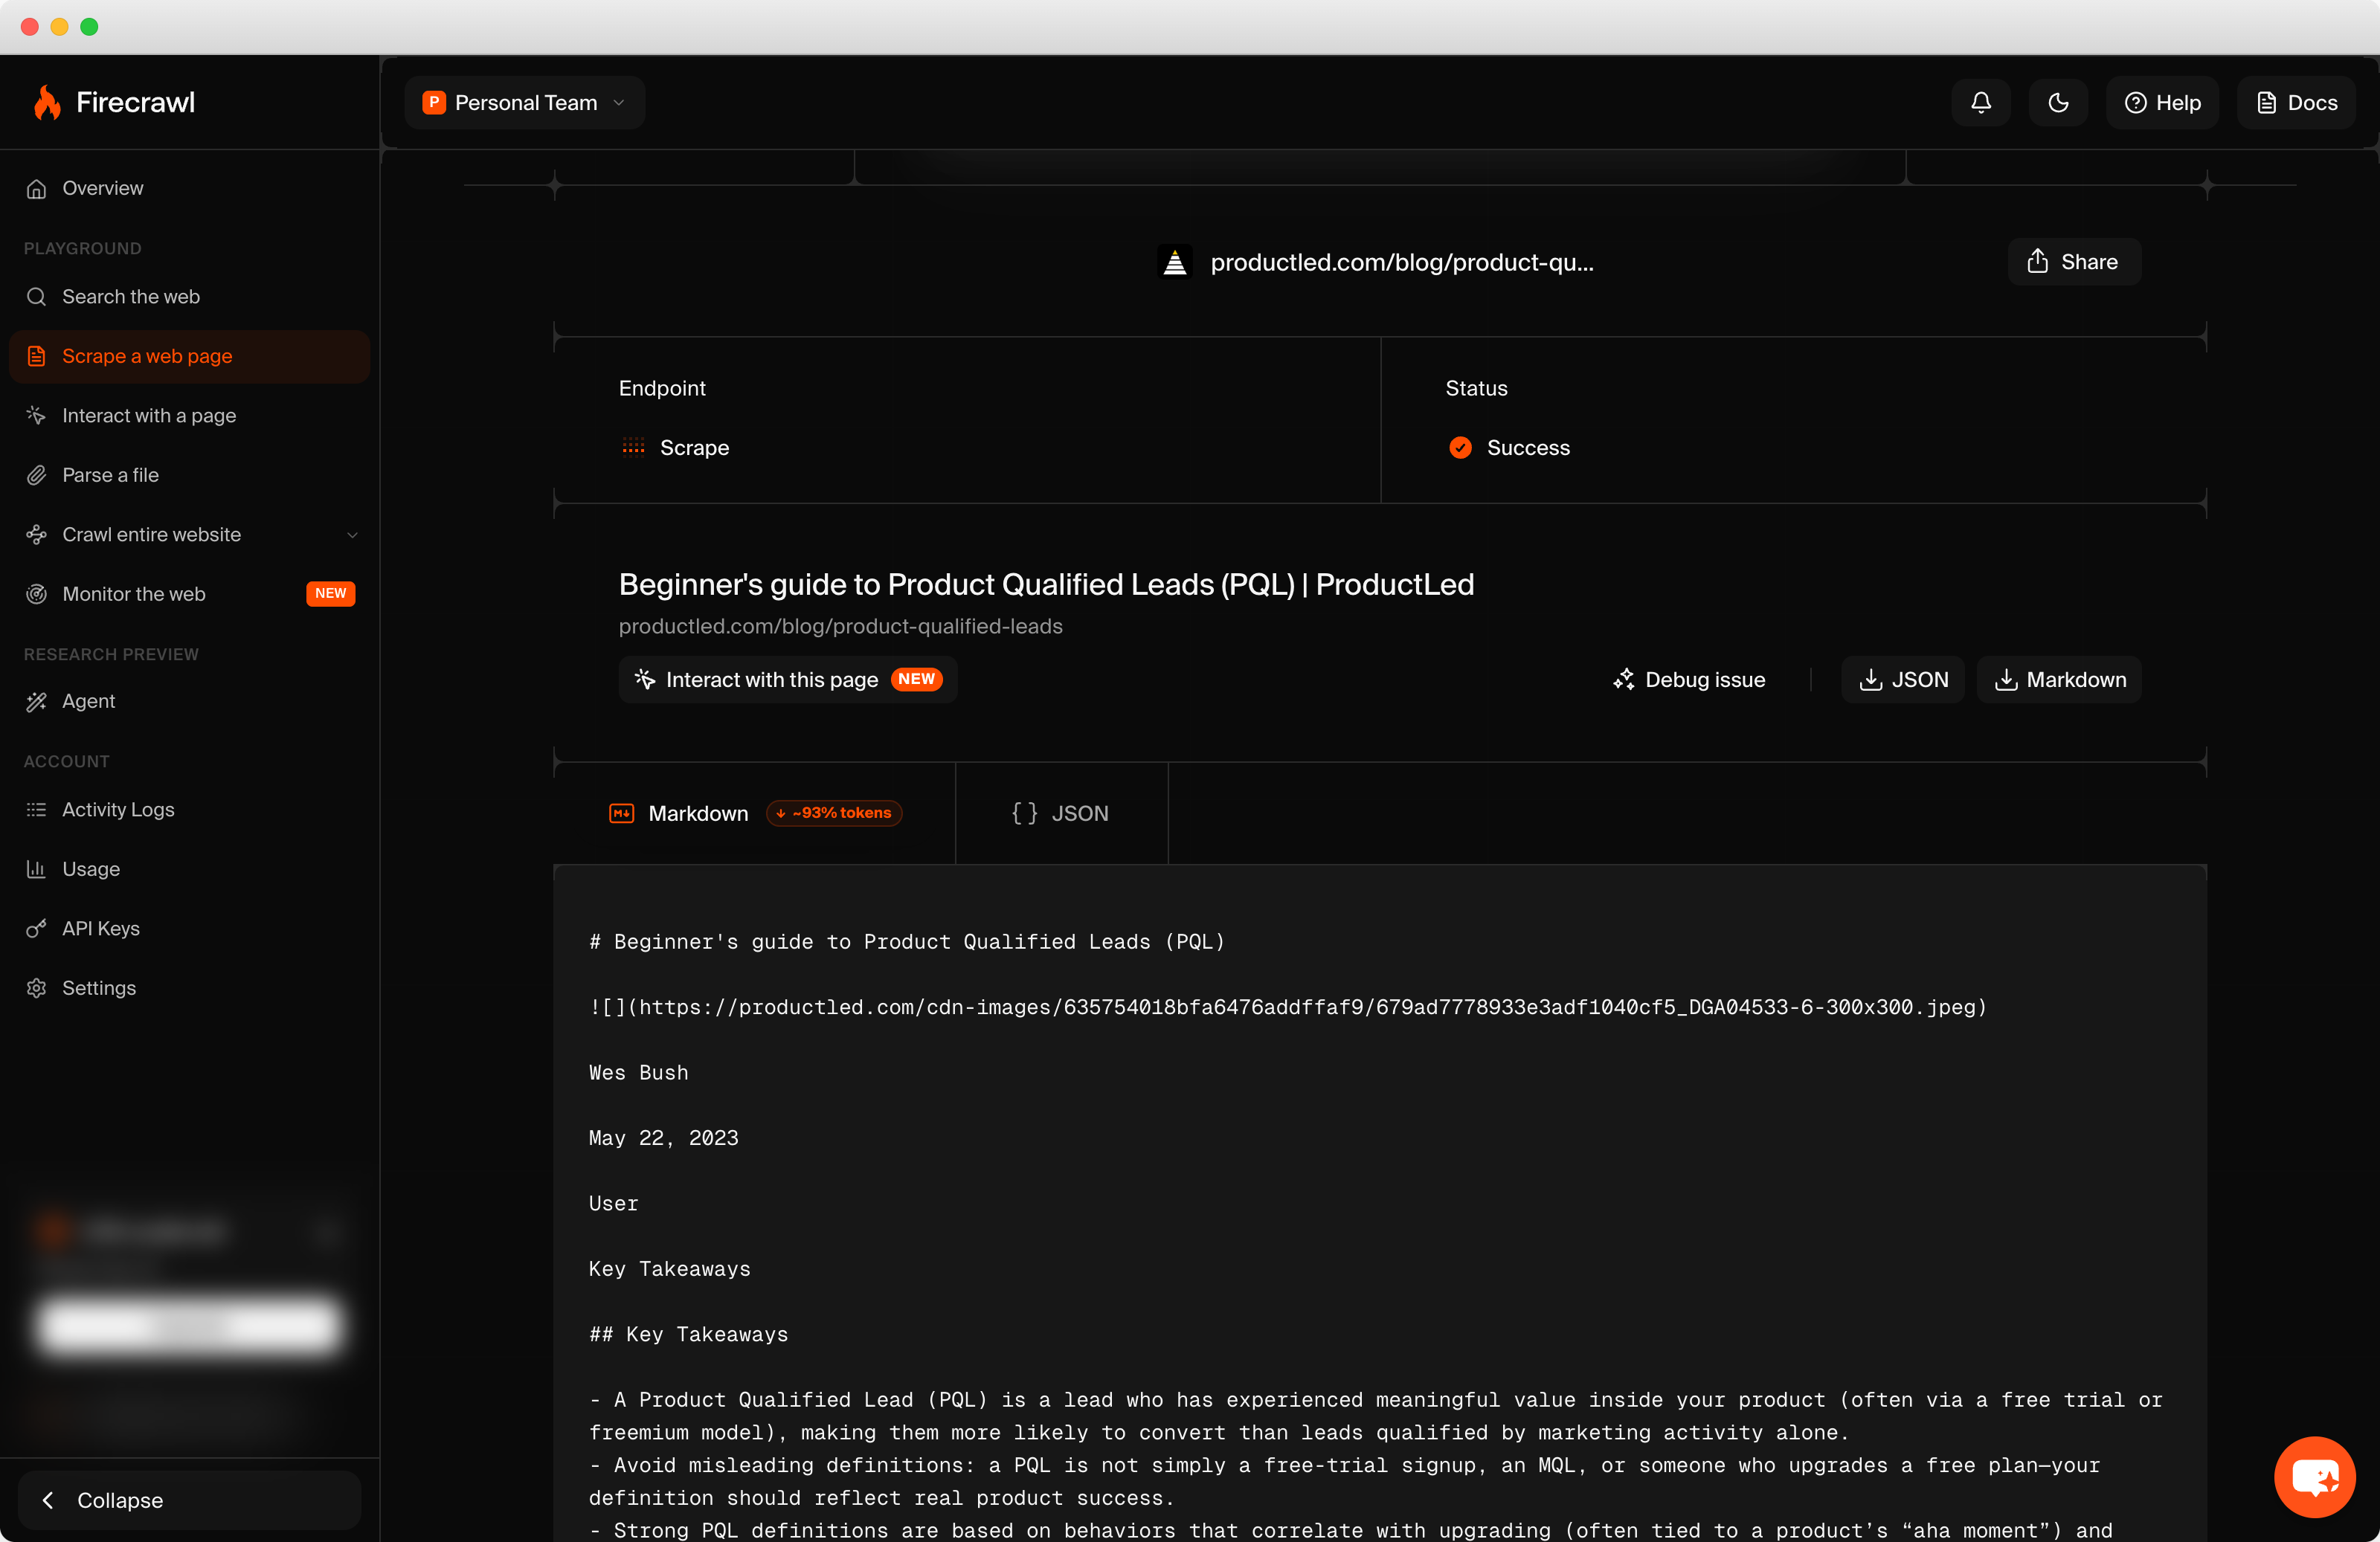
Task: Open Interact with a page
Action: coord(190,416)
